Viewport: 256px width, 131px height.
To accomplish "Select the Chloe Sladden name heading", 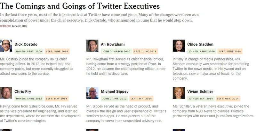I will tap(200, 44).
